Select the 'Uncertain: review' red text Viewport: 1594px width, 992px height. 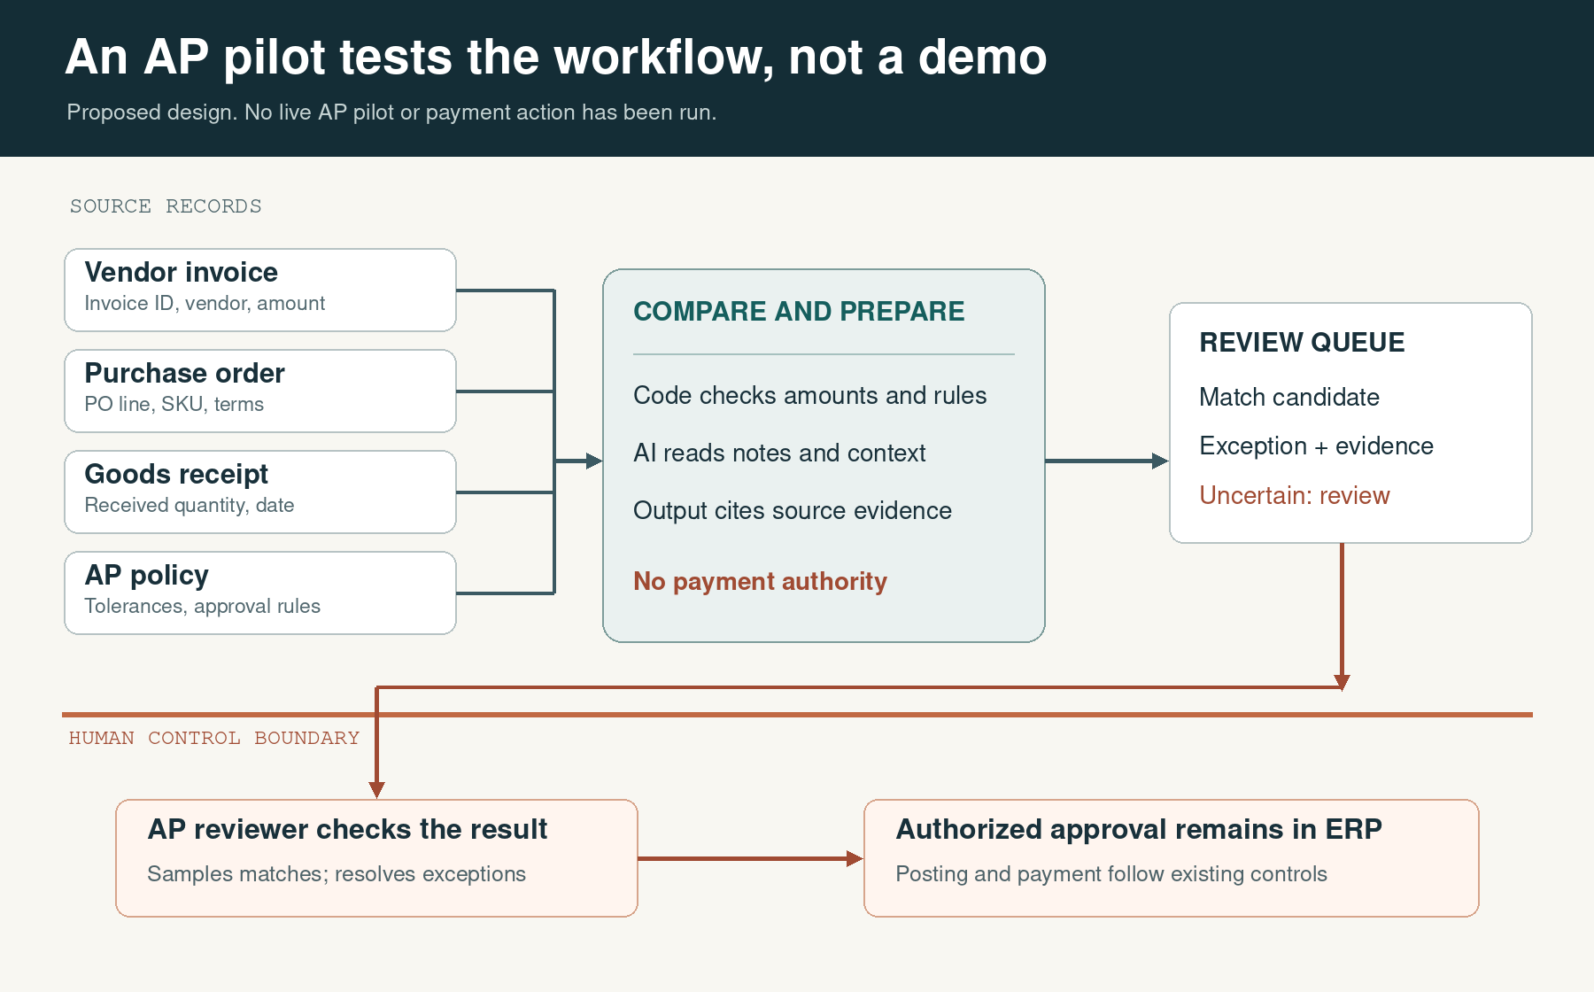point(1295,495)
